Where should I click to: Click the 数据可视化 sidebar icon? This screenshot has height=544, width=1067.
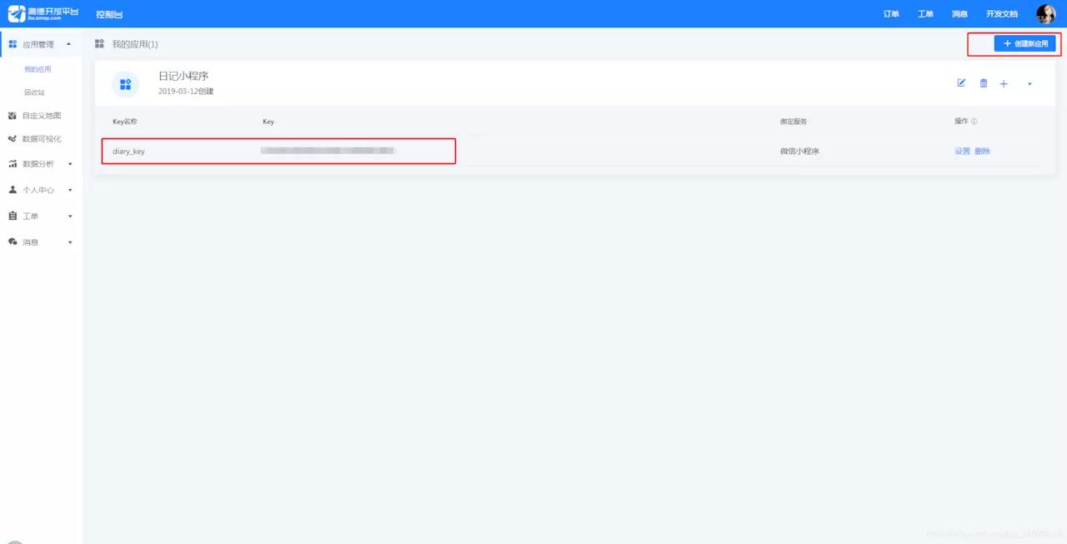(13, 139)
